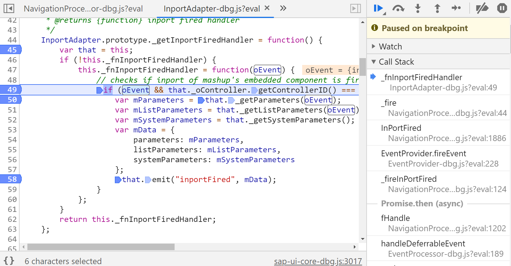Screen dimensions: 511x266
Task: Open sap-ui-core-dbg.js:3017 source link
Action: point(318,261)
